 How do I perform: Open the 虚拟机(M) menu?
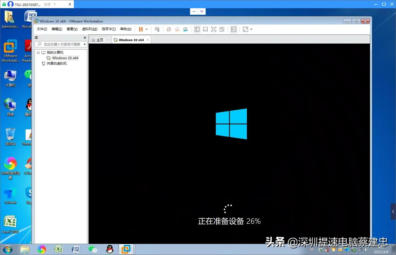(x=90, y=29)
